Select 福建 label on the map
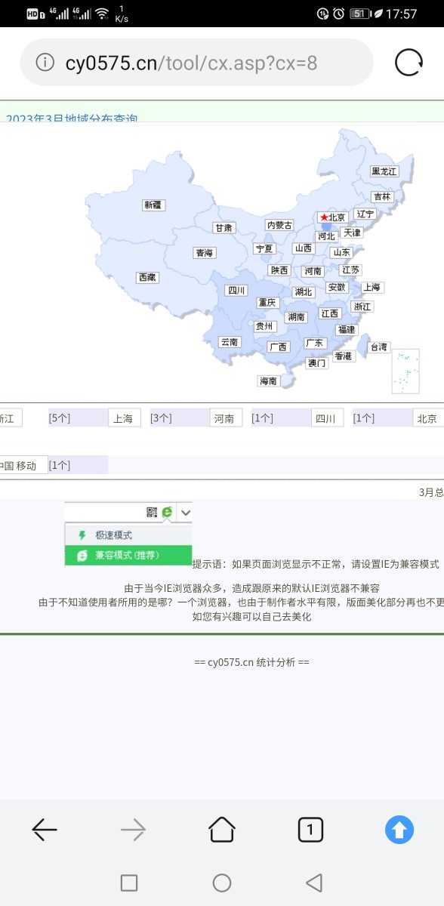The width and height of the screenshot is (444, 906). coord(347,330)
